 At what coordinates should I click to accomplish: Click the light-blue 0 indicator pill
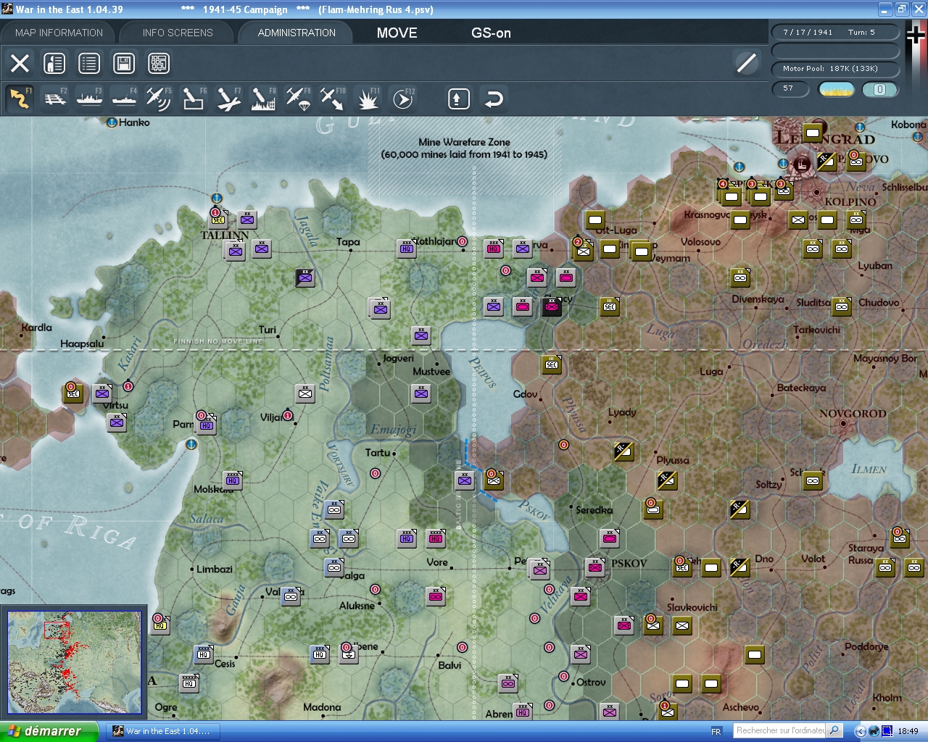click(880, 89)
